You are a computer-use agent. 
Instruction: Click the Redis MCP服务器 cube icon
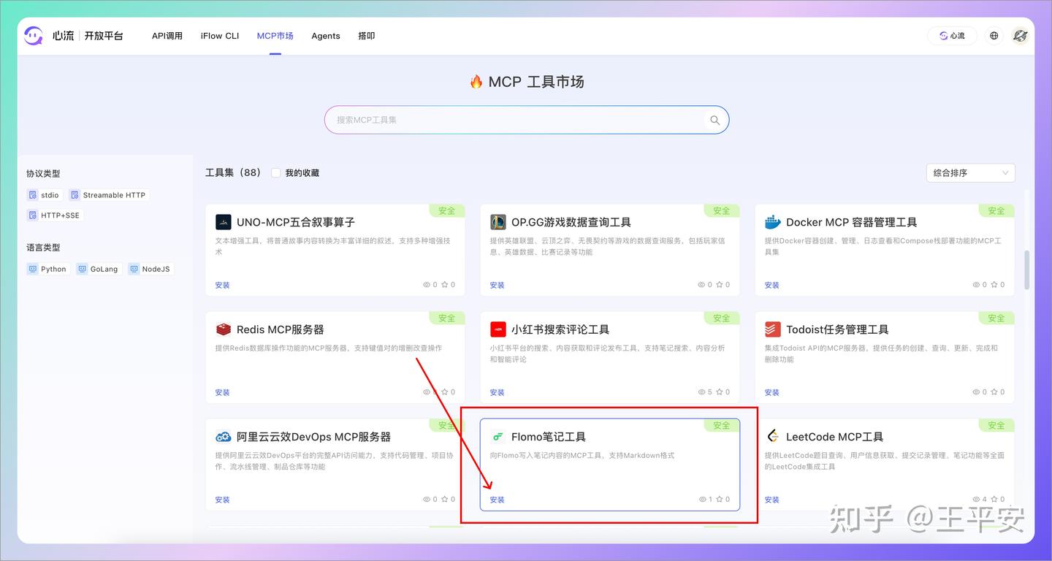tap(224, 329)
